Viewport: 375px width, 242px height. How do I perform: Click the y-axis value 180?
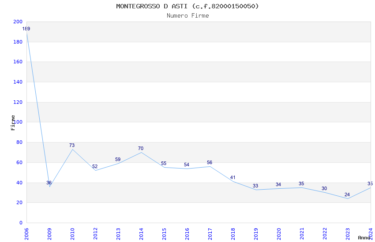pos(18,42)
